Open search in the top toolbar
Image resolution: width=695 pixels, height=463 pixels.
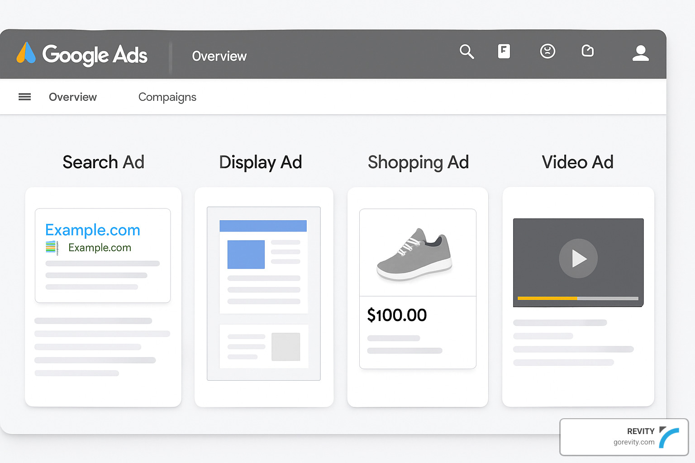click(467, 52)
